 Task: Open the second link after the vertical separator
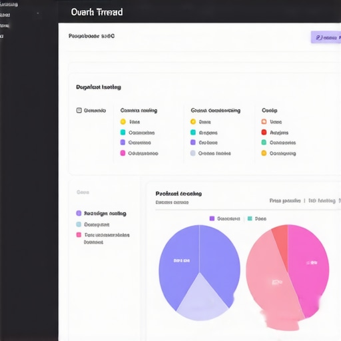(322, 200)
